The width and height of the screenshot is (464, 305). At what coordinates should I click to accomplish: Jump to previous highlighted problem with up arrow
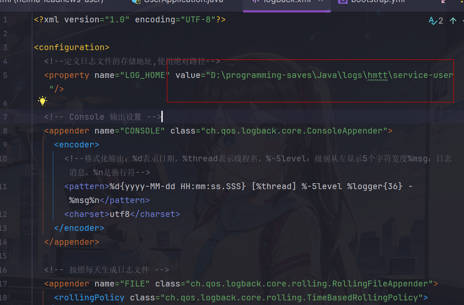point(453,21)
